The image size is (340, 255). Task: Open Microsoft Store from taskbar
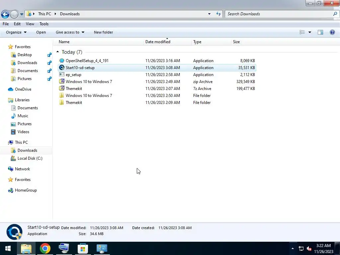[x=83, y=248]
